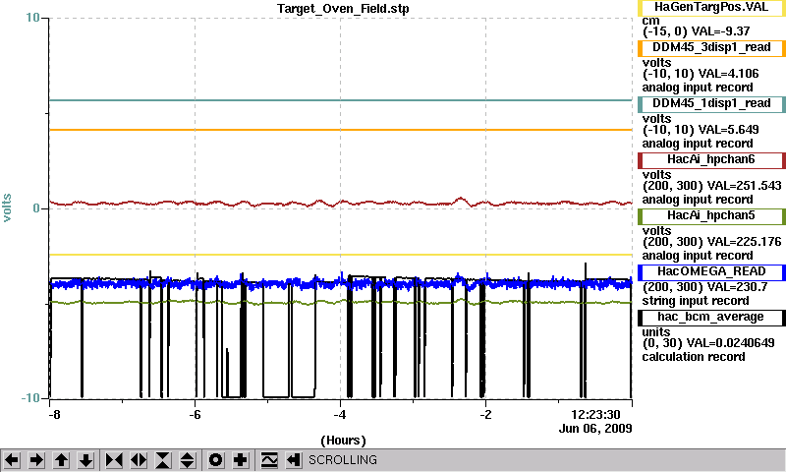This screenshot has height=472, width=786.
Task: Select the HacOMEGA_READ curve legend
Action: coord(711,272)
